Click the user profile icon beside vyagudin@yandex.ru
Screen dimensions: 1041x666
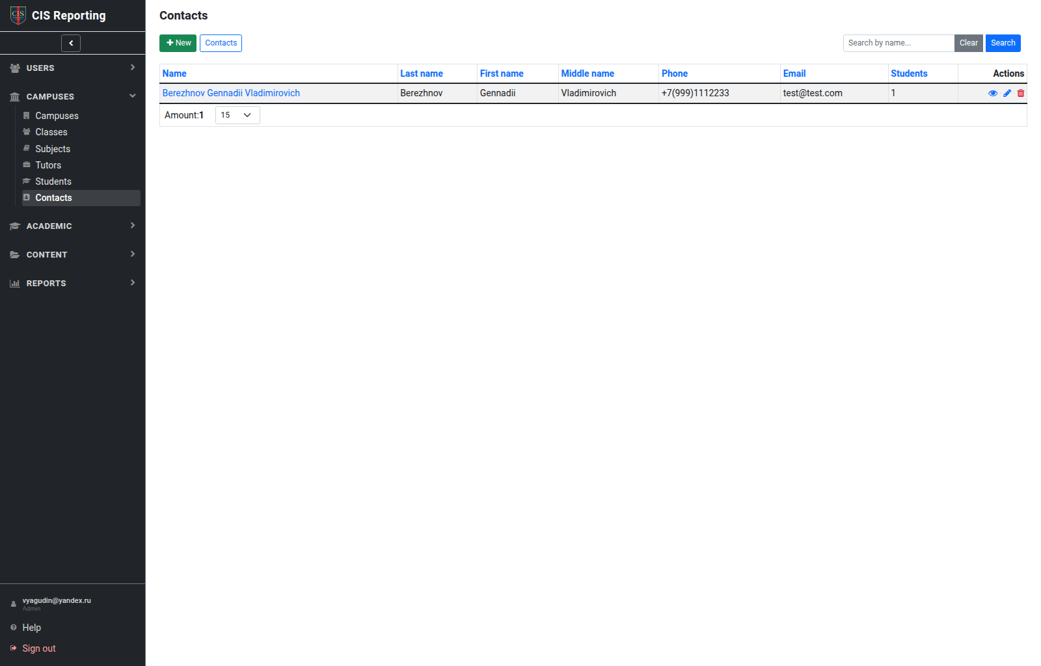click(x=14, y=604)
